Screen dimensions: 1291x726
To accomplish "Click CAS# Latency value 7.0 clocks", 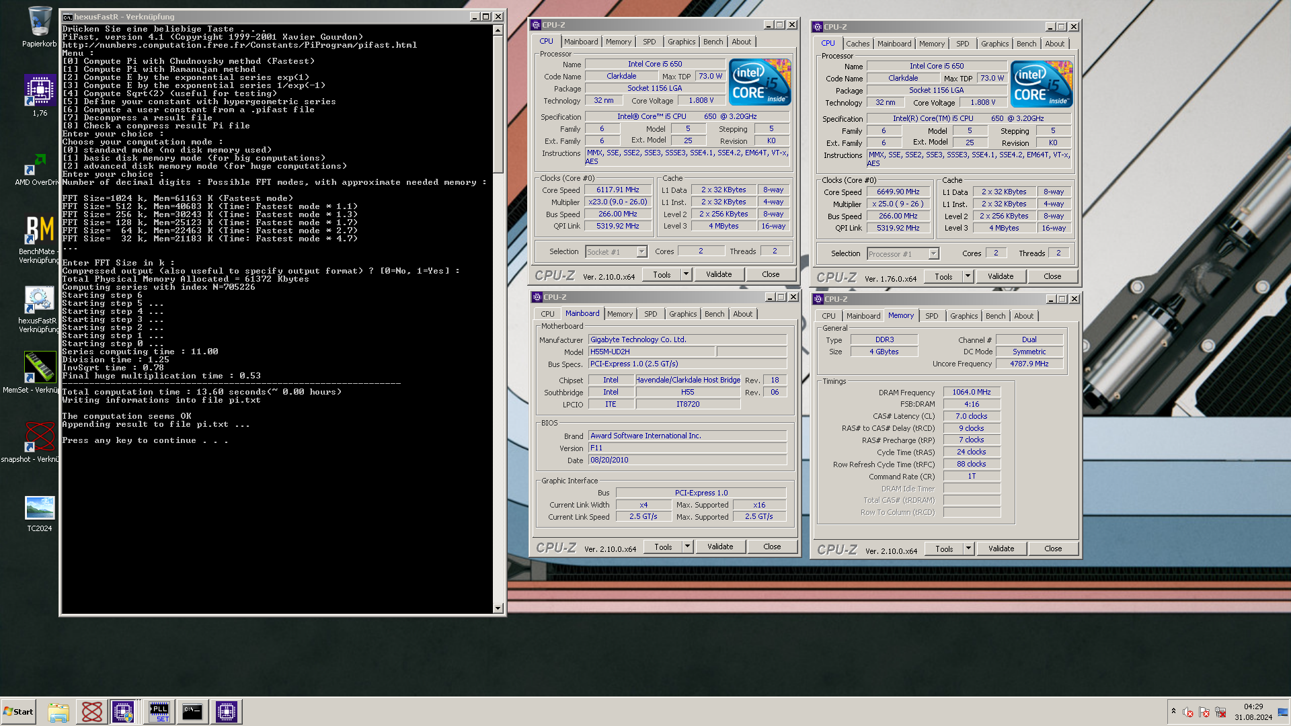I will click(x=972, y=417).
